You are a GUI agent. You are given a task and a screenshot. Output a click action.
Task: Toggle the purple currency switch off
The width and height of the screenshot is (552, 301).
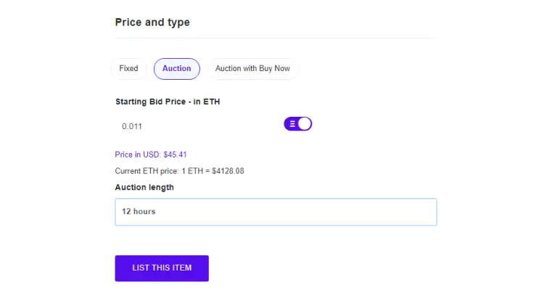point(298,124)
